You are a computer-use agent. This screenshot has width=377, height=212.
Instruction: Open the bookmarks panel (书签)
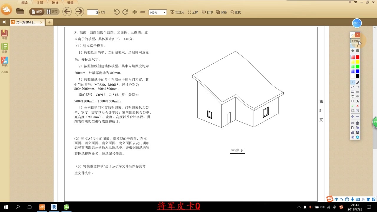click(4, 34)
